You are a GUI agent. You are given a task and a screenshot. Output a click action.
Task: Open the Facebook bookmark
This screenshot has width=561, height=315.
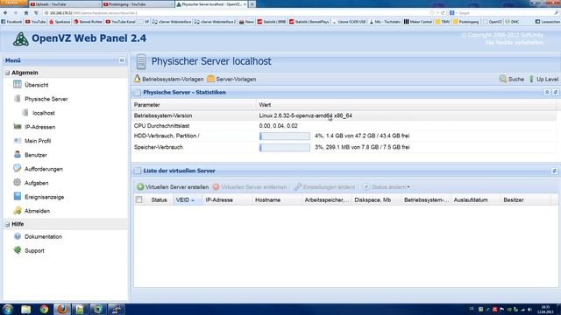[x=11, y=22]
